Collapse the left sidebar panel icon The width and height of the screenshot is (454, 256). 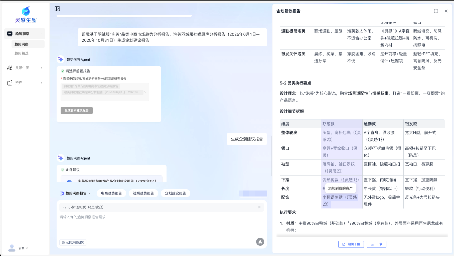[57, 9]
